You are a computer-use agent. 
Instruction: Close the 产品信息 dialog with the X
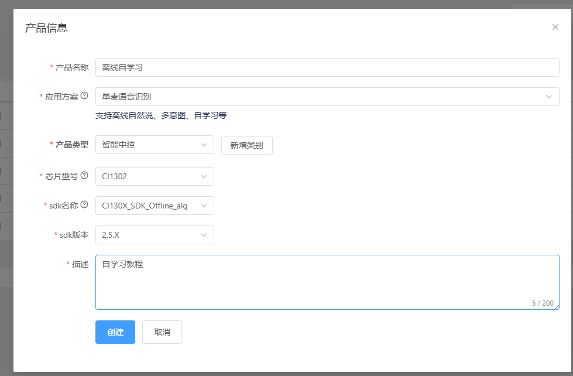click(x=555, y=27)
